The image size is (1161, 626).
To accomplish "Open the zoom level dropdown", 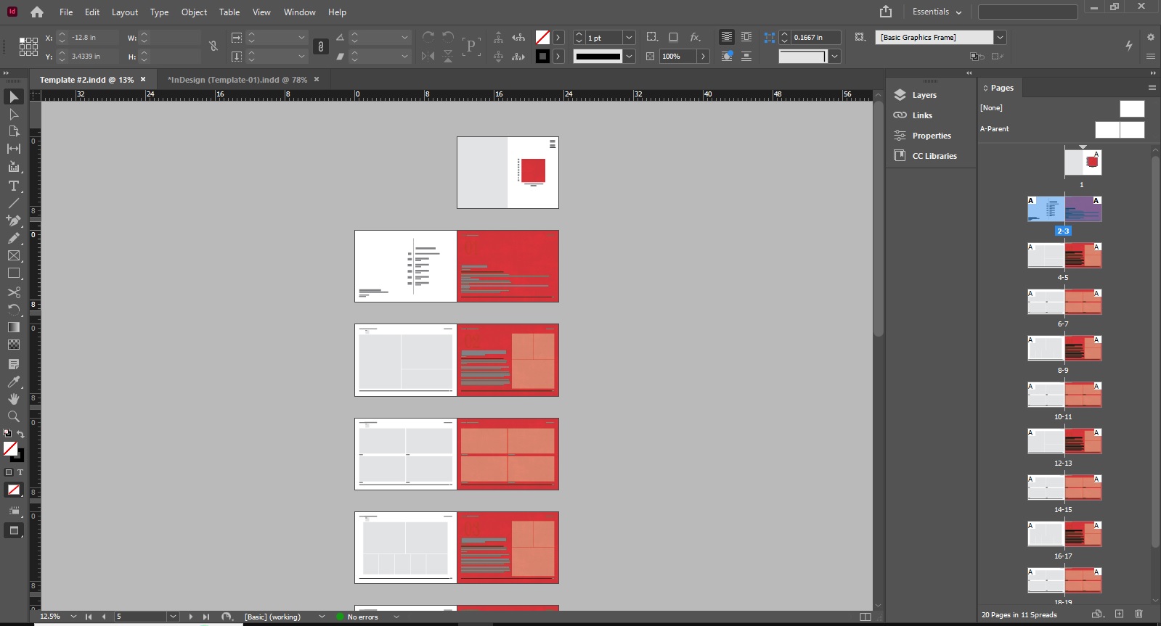I will tap(73, 617).
